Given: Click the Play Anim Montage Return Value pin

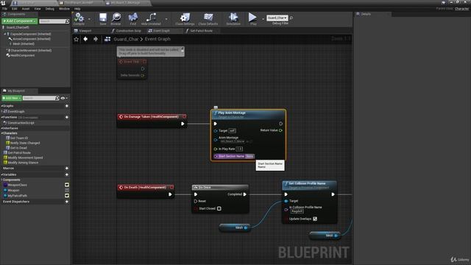Looking at the screenshot, I should 280,130.
